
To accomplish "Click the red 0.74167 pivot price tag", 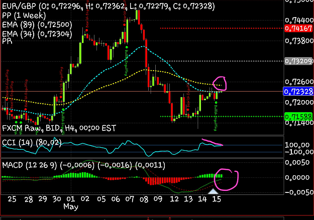I will pos(298,29).
